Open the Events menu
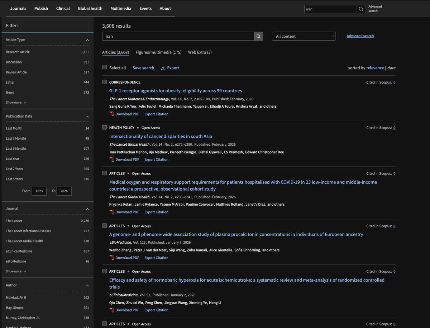Screen dimensions: 430x328 pos(145,9)
